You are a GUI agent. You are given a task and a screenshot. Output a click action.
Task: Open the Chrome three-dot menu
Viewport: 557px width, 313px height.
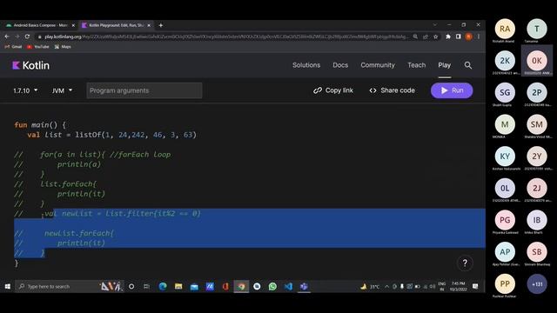tap(479, 37)
